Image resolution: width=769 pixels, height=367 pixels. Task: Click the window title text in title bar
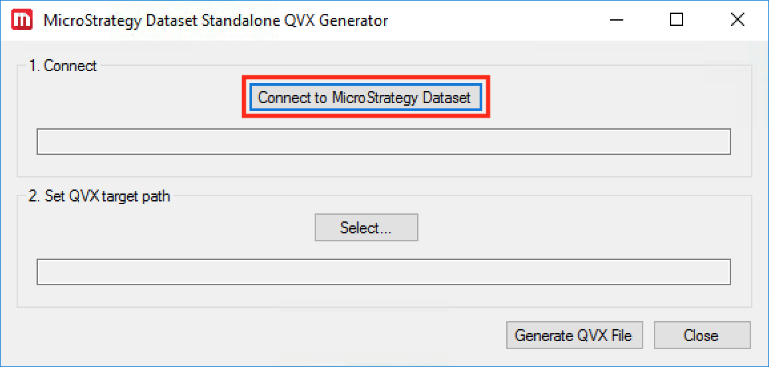coord(216,20)
